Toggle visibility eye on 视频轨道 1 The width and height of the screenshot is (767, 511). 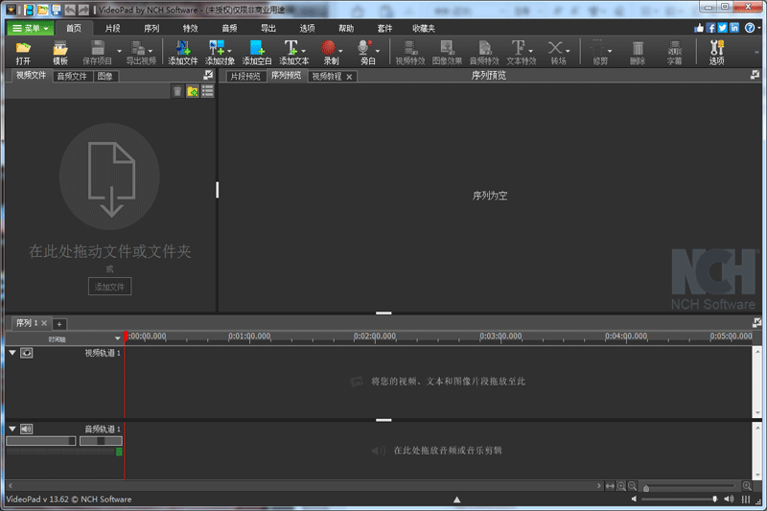(27, 353)
